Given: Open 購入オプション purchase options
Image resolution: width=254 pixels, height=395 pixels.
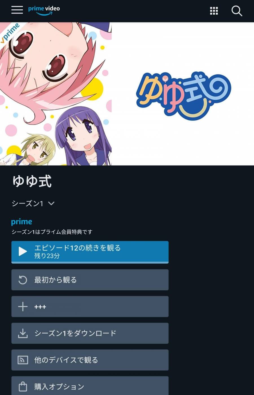Looking at the screenshot, I should click(x=90, y=386).
